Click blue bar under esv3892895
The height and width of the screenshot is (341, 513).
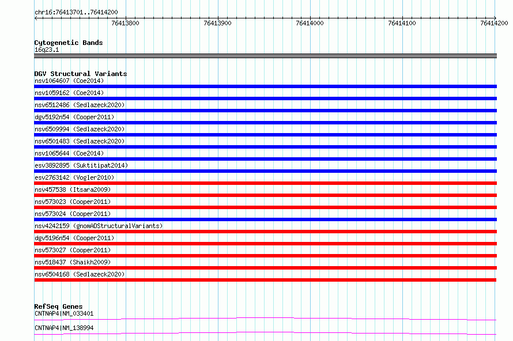pyautogui.click(x=265, y=171)
